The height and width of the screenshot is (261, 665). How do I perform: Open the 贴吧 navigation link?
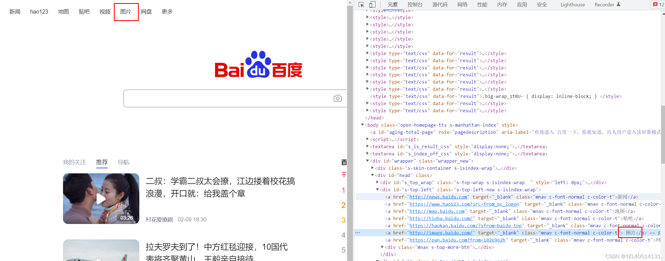coord(84,12)
